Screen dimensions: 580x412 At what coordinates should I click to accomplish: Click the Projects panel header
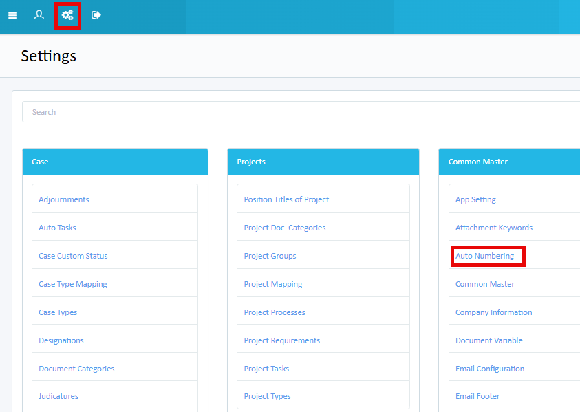(x=323, y=162)
